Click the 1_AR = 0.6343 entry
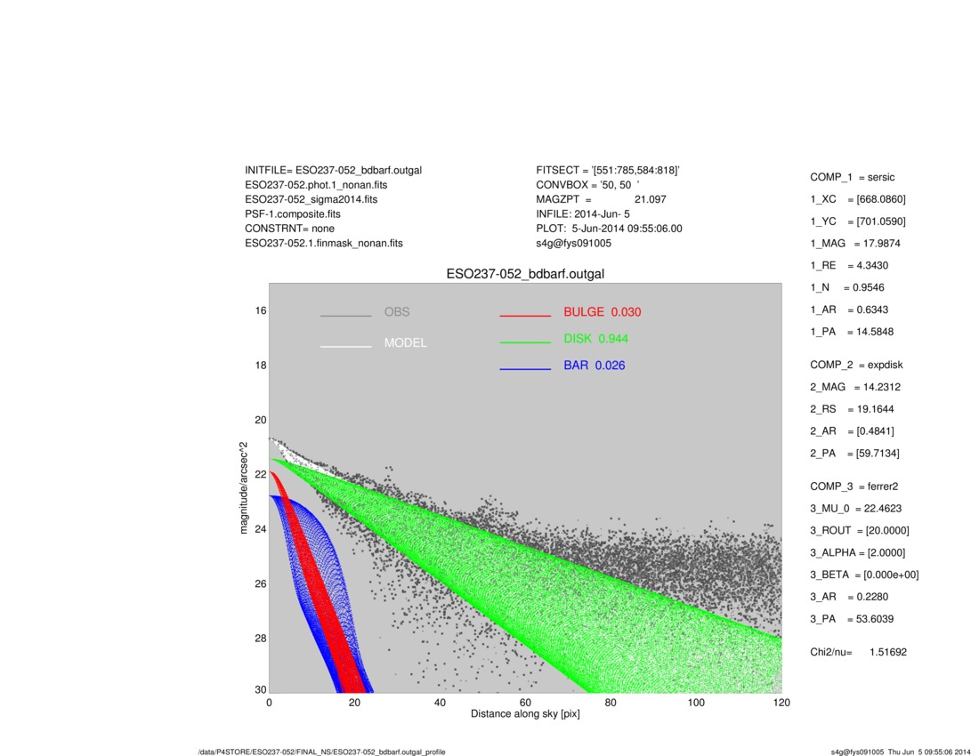Image resolution: width=979 pixels, height=756 pixels. click(849, 310)
